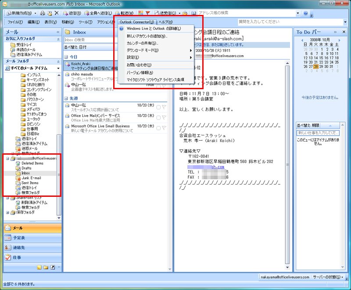Open the Drafts folder
The width and height of the screenshot is (351, 290).
(x=26, y=168)
